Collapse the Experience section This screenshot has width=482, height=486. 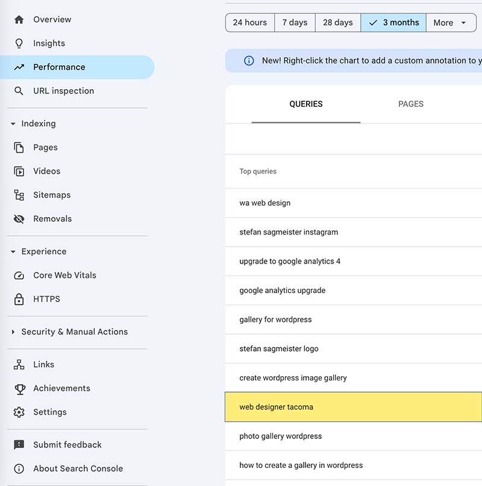13,251
